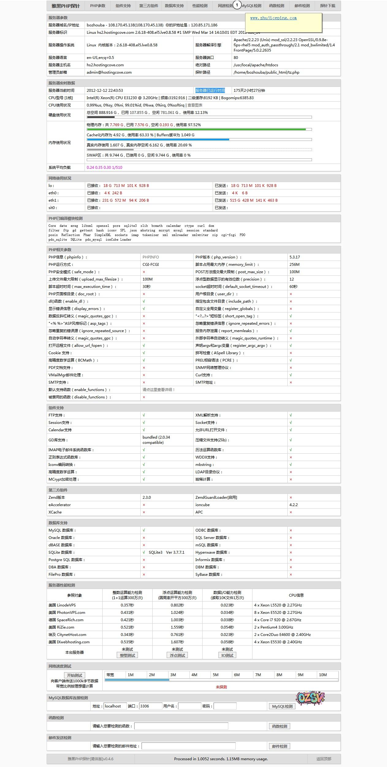Click the numbered circle marker 1

pyautogui.click(x=237, y=5)
